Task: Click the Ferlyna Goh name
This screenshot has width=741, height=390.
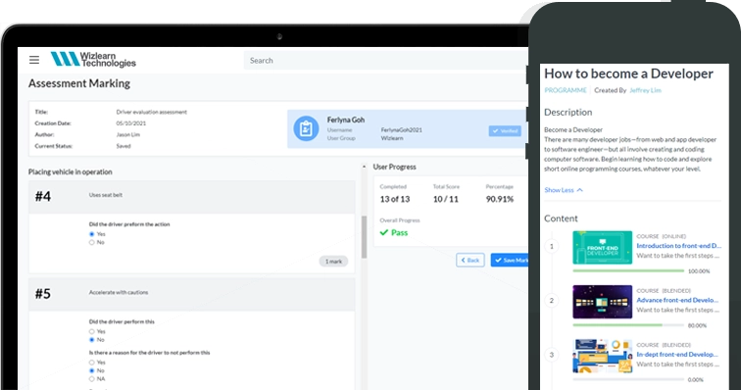Action: (346, 121)
